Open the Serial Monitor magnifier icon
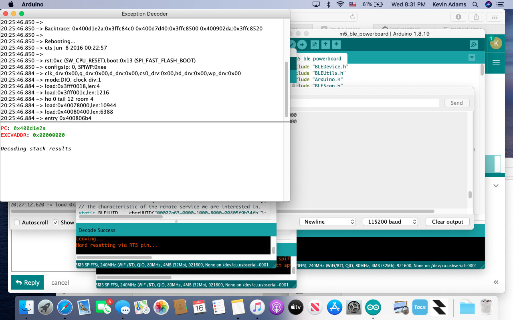This screenshot has width=513, height=320. click(474, 45)
